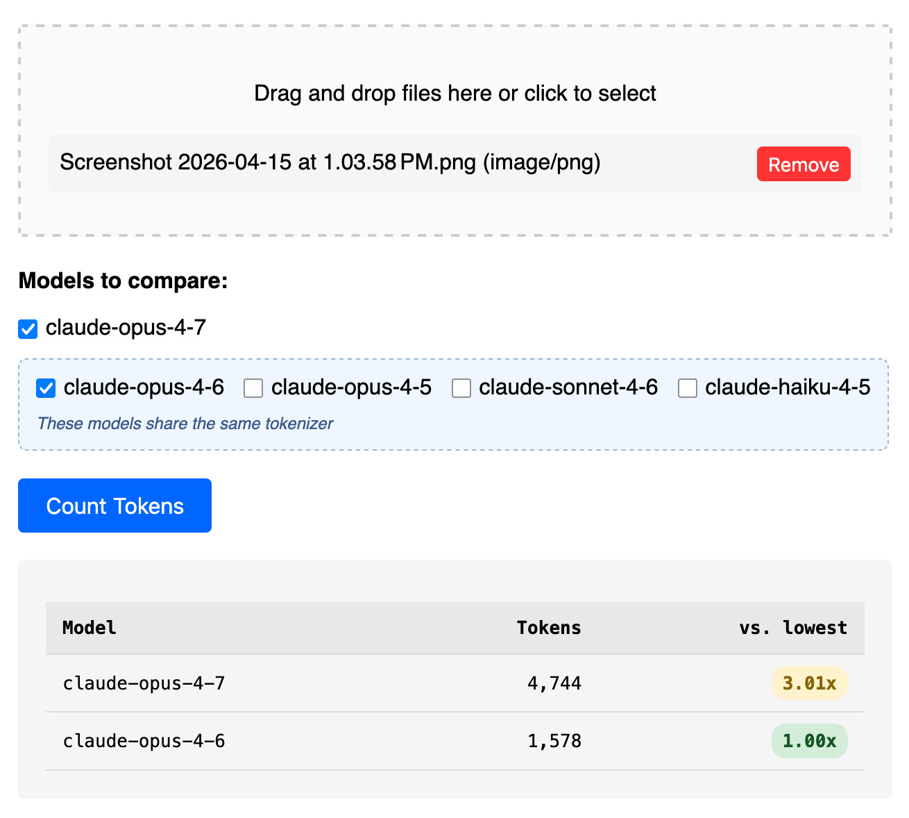The image size is (909, 818).
Task: Click the vs. lowest column header
Action: click(x=792, y=628)
